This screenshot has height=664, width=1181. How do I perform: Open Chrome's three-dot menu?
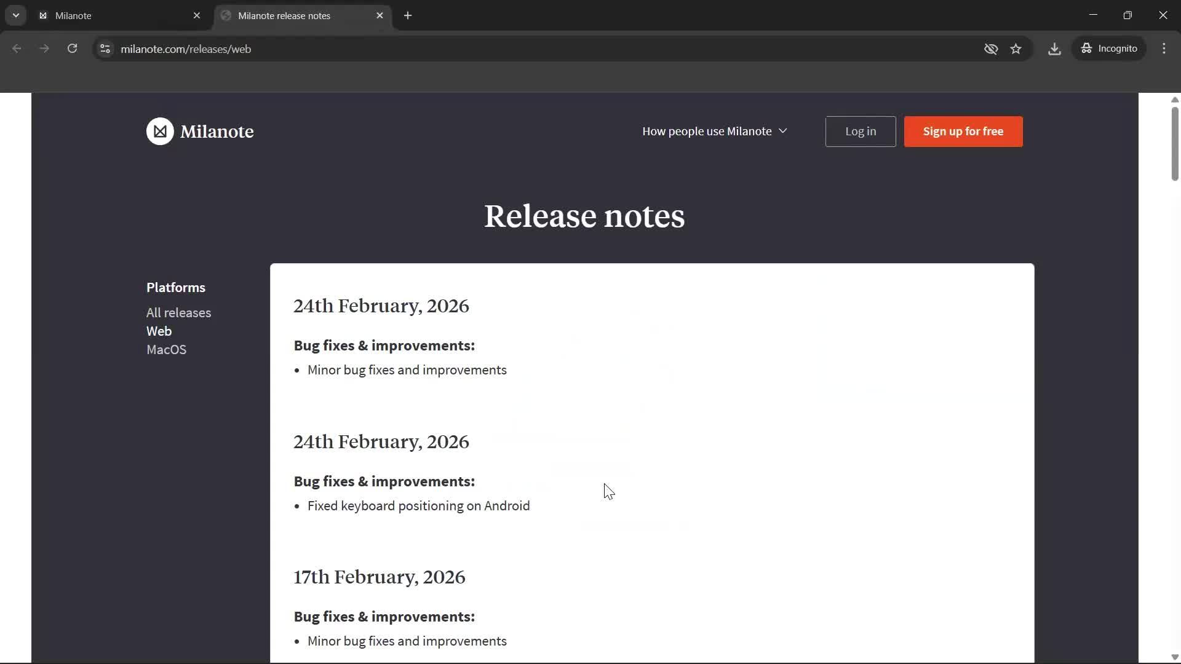1164,49
